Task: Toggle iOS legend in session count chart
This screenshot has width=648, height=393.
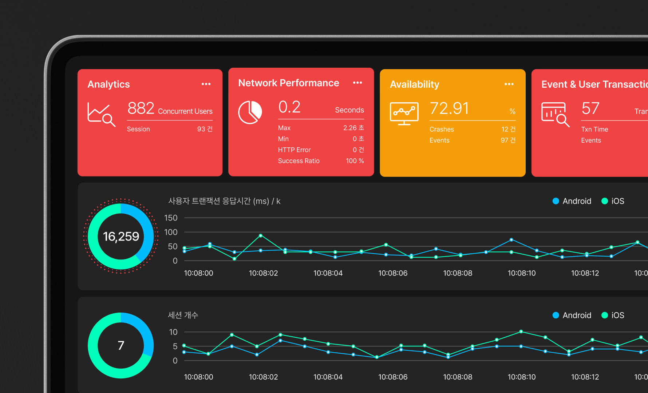Action: 613,315
